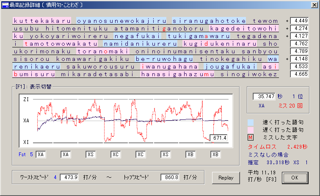Click the 1 位 ranking text
This screenshot has width=320, height=196.
pyautogui.click(x=298, y=97)
